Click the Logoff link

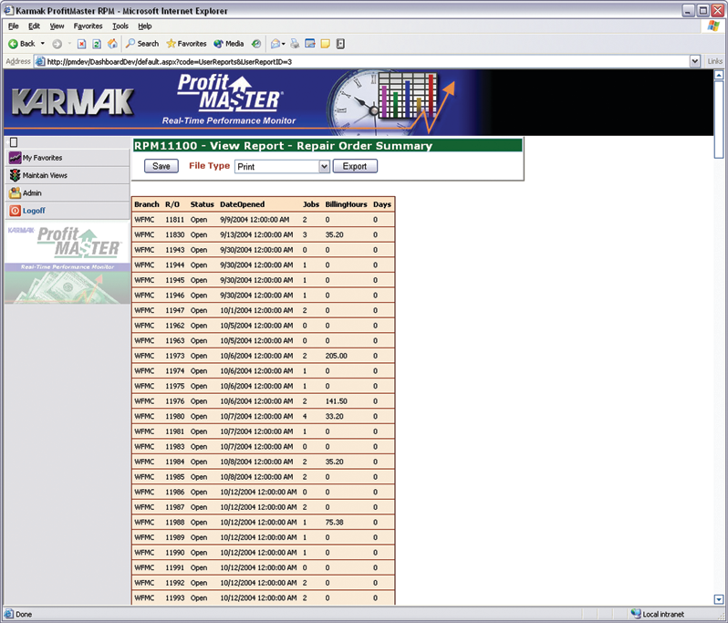[x=34, y=211]
